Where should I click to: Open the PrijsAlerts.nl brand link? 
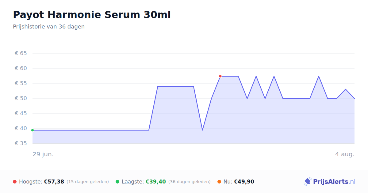pos(329,182)
